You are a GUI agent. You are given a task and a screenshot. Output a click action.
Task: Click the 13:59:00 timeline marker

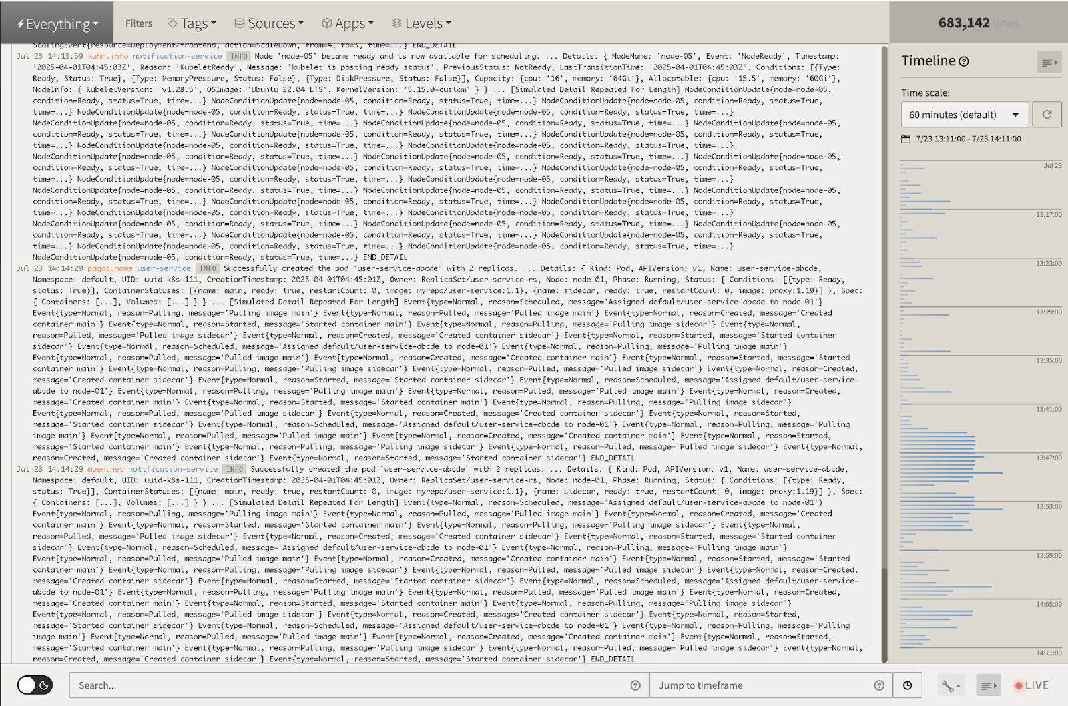point(1049,555)
